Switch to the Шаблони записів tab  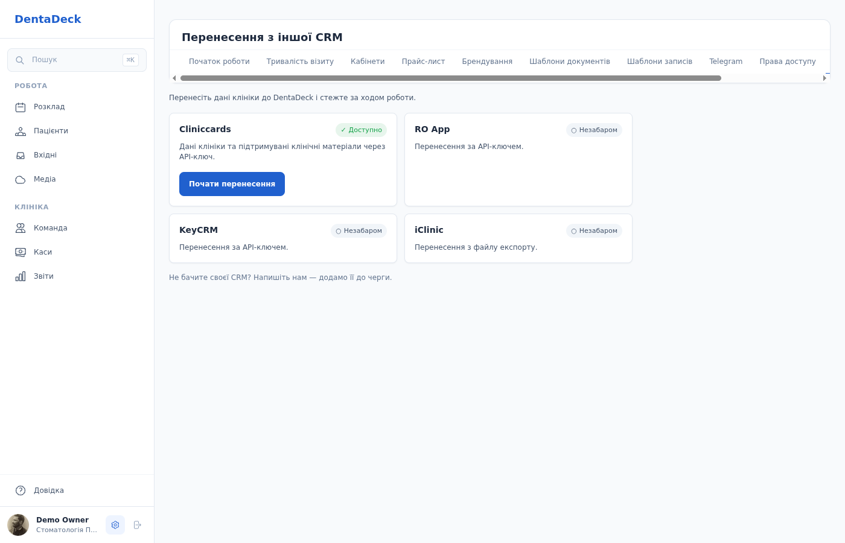click(x=660, y=62)
